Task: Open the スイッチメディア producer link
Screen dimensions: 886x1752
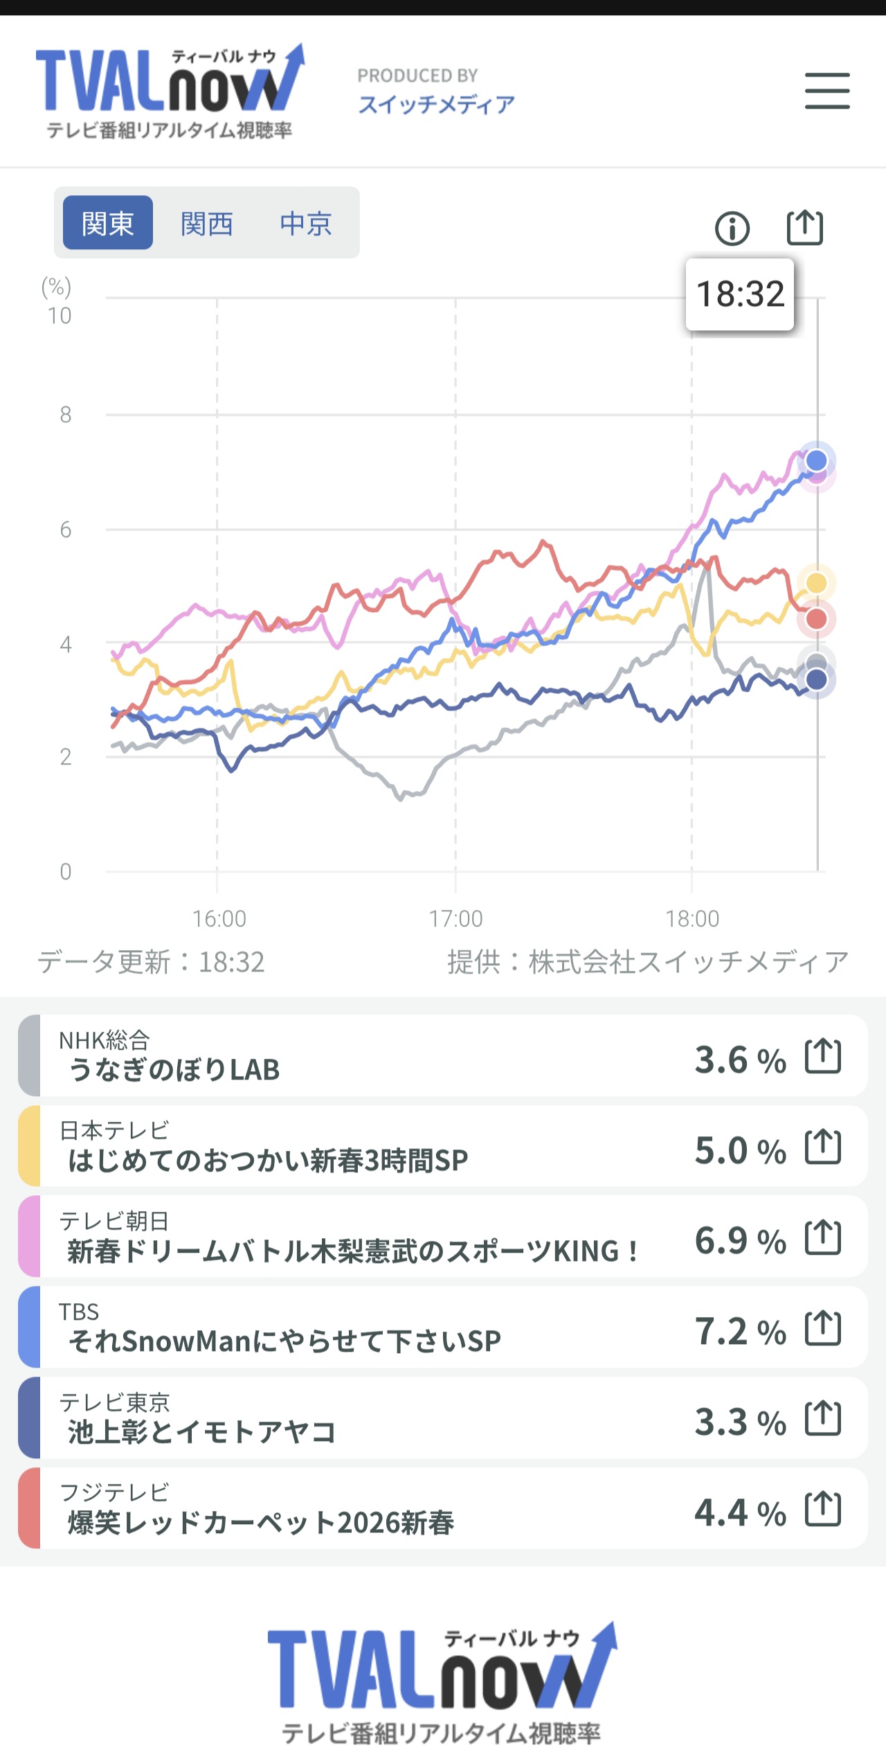Action: (x=436, y=104)
